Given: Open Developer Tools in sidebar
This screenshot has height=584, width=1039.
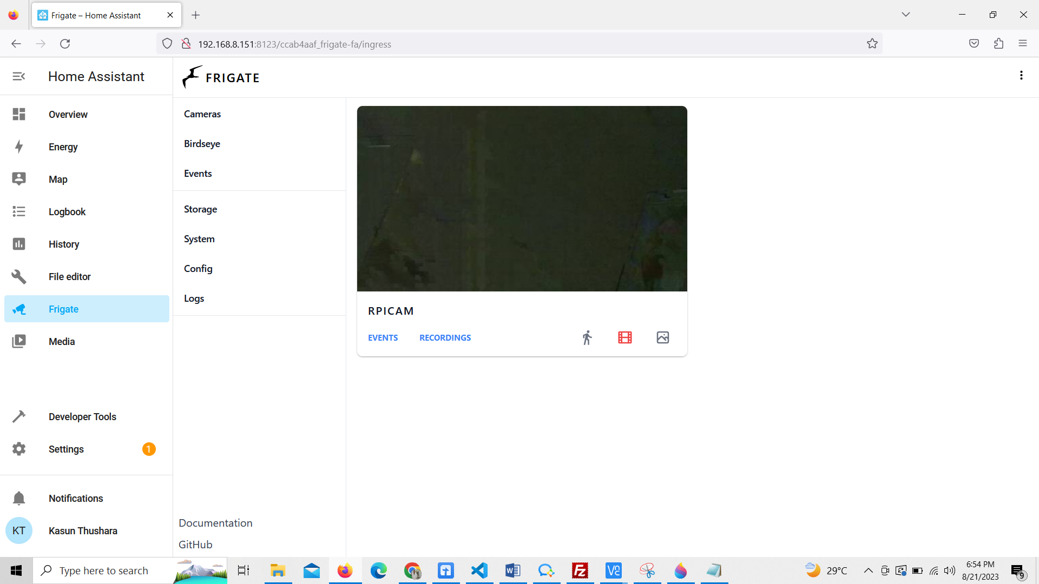Looking at the screenshot, I should pyautogui.click(x=87, y=416).
